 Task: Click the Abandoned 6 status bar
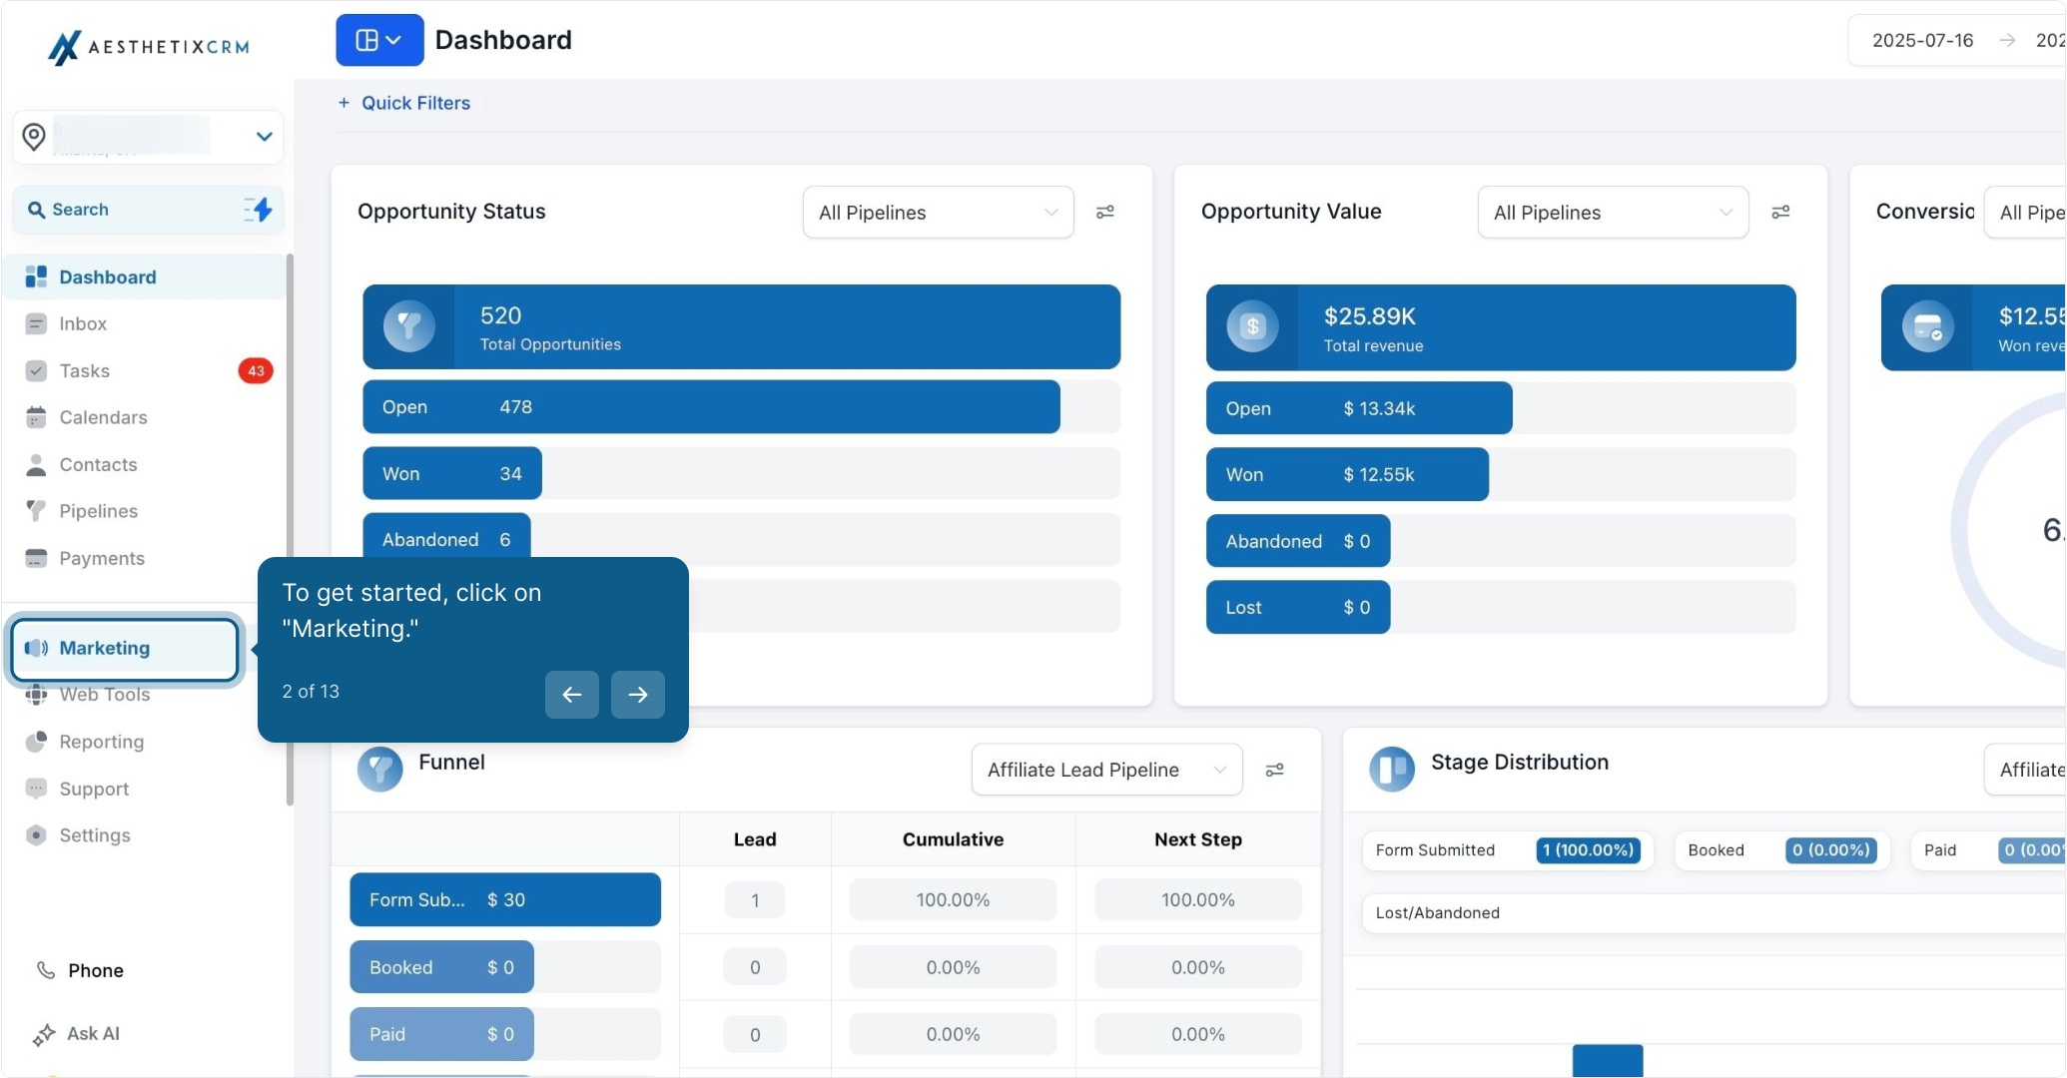pos(446,536)
